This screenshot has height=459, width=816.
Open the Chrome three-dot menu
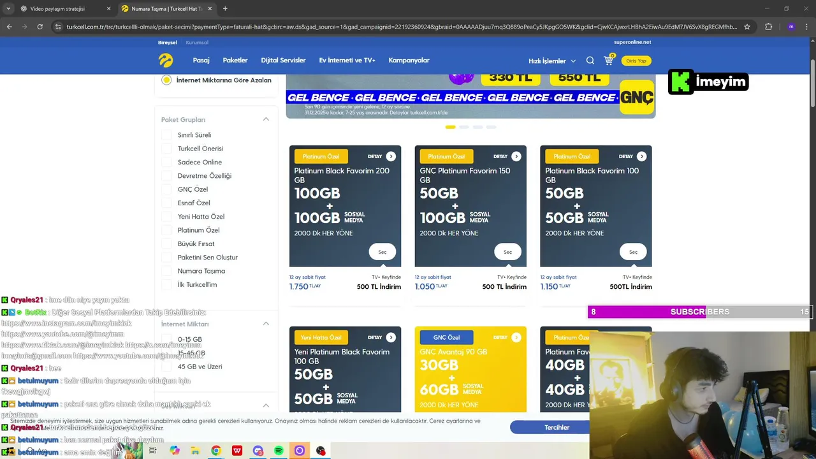(x=807, y=27)
